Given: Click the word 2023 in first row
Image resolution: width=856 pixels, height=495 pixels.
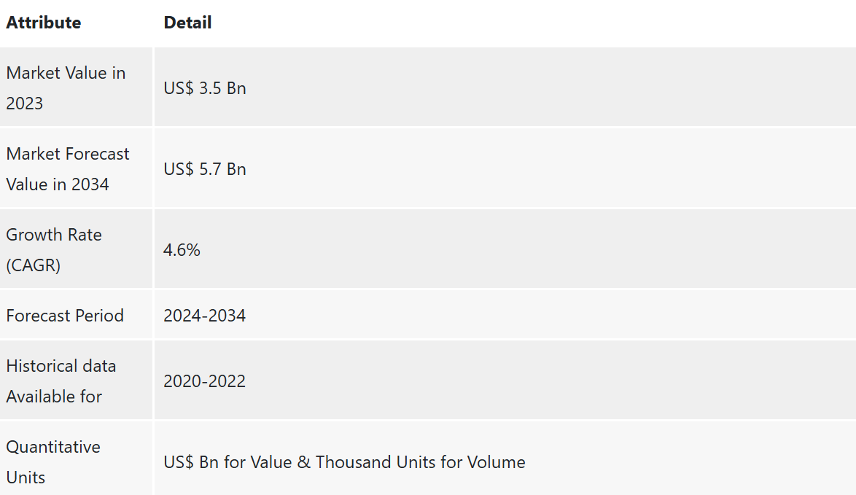Looking at the screenshot, I should [25, 103].
